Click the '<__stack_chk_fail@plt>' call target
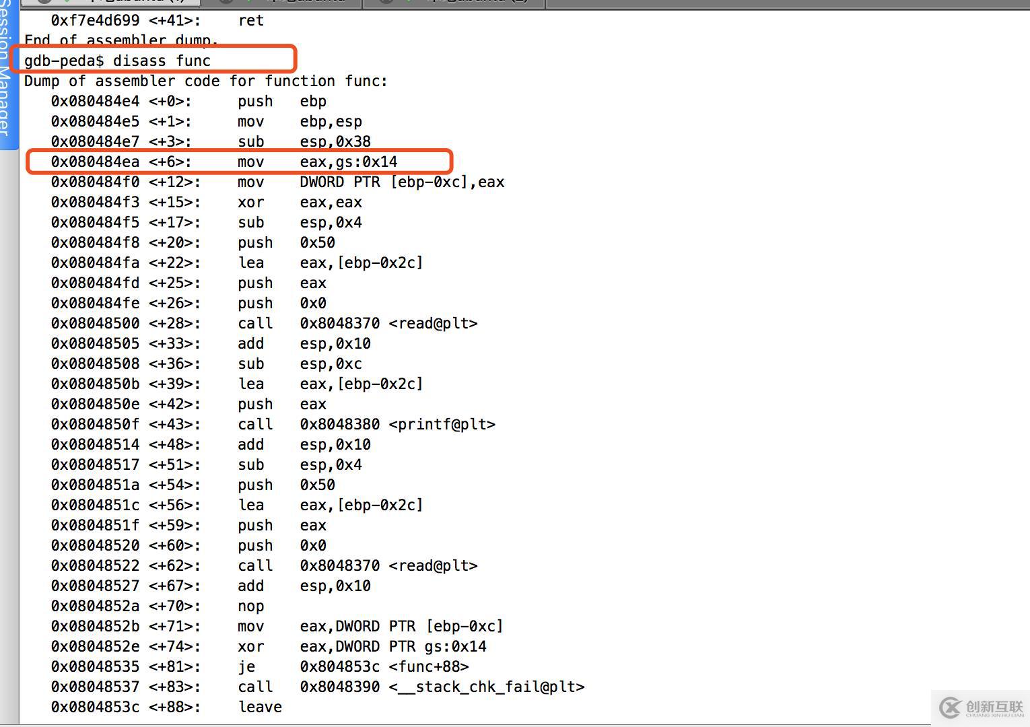This screenshot has height=727, width=1030. coord(487,687)
